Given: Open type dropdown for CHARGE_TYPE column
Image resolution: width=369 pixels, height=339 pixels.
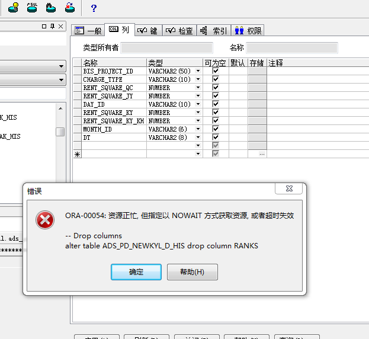Looking at the screenshot, I should coord(198,79).
